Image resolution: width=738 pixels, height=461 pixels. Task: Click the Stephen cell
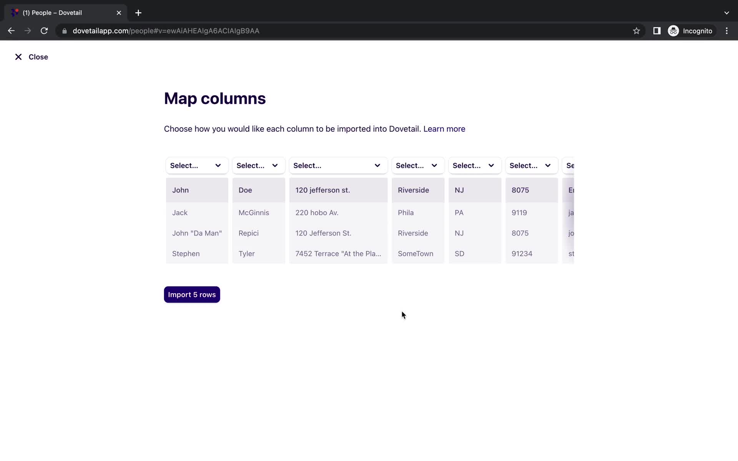[x=197, y=254]
